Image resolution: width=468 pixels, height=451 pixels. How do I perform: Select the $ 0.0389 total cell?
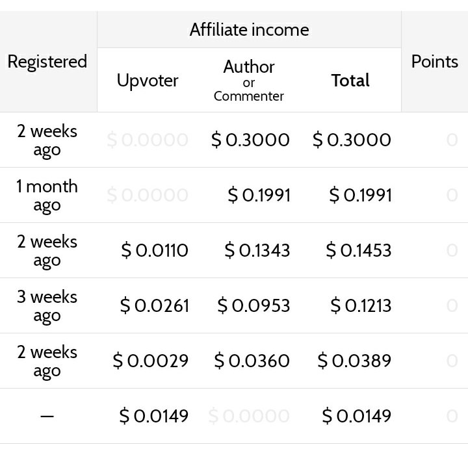tap(354, 361)
